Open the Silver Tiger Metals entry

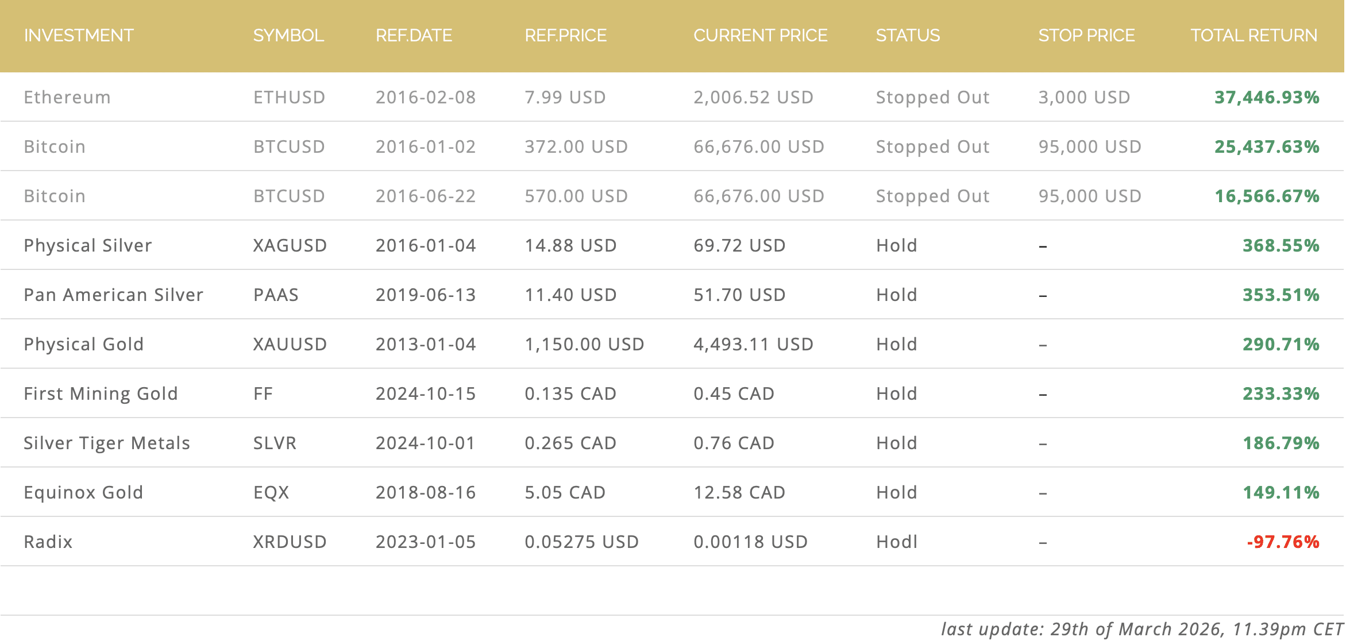[x=107, y=443]
